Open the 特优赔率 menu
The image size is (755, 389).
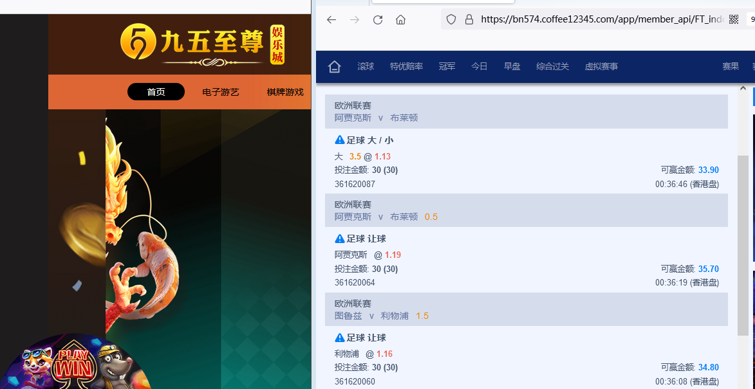tap(406, 67)
